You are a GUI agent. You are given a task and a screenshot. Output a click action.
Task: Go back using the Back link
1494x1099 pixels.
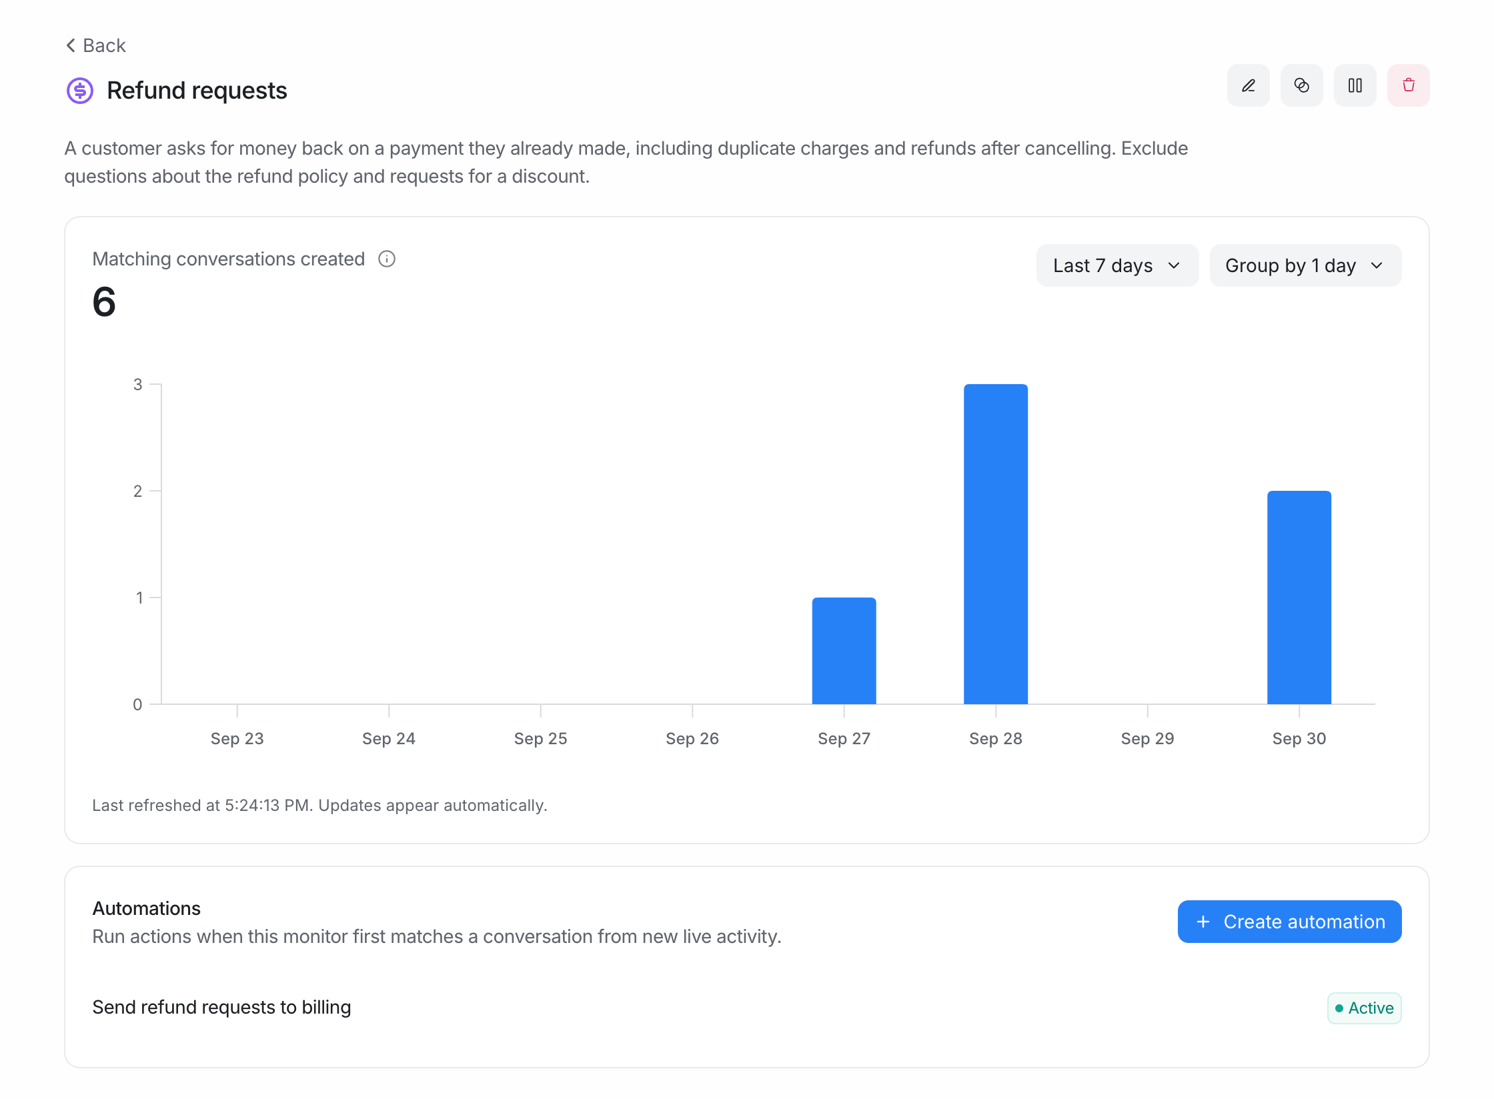tap(95, 45)
